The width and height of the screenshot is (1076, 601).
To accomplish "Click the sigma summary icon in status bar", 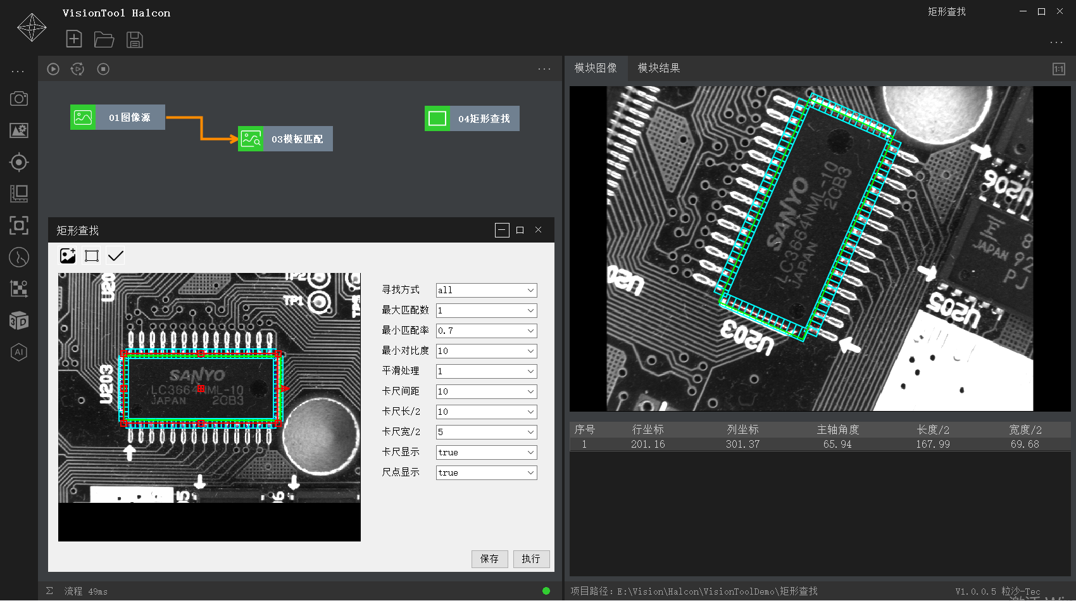I will click(49, 591).
